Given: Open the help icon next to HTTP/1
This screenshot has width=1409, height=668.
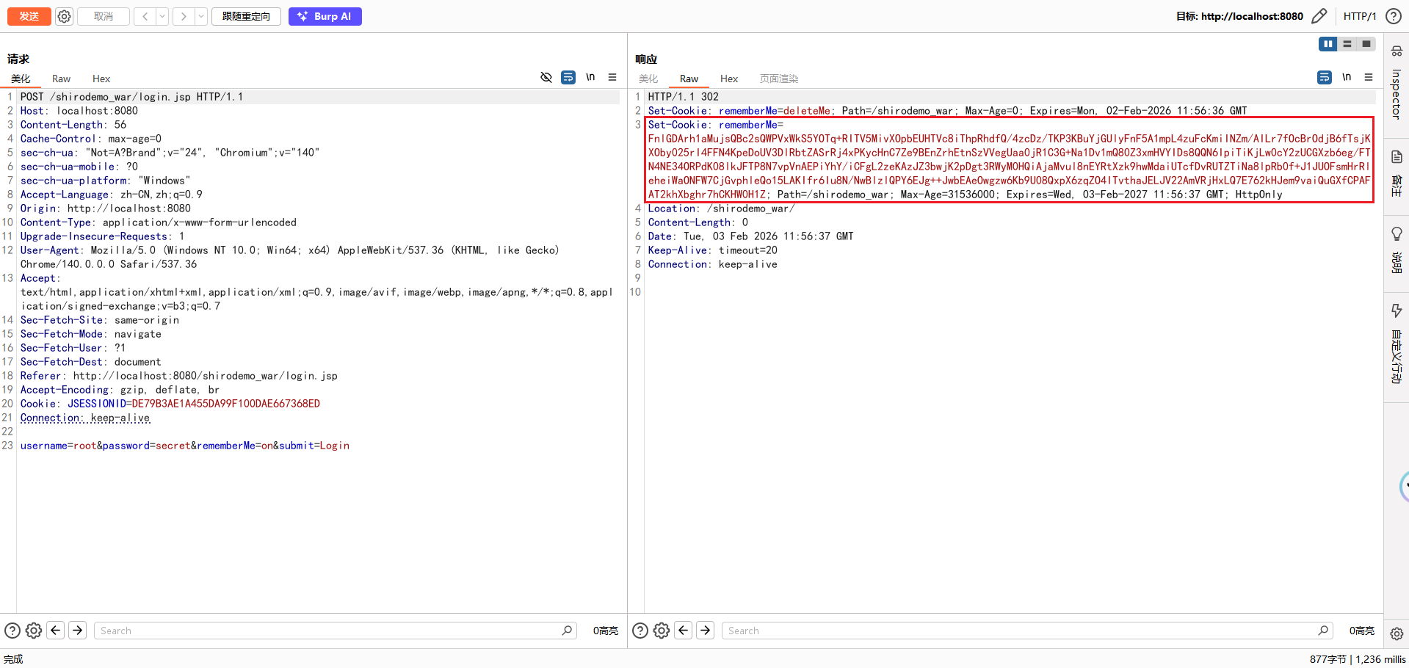Looking at the screenshot, I should click(1393, 16).
